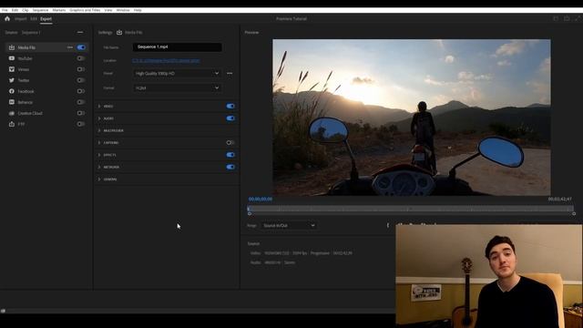The image size is (583, 328).
Task: Open the File menu
Action: pyautogui.click(x=5, y=10)
